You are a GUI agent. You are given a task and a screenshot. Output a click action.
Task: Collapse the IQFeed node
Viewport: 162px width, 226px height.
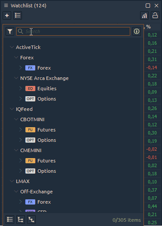pyautogui.click(x=12, y=109)
